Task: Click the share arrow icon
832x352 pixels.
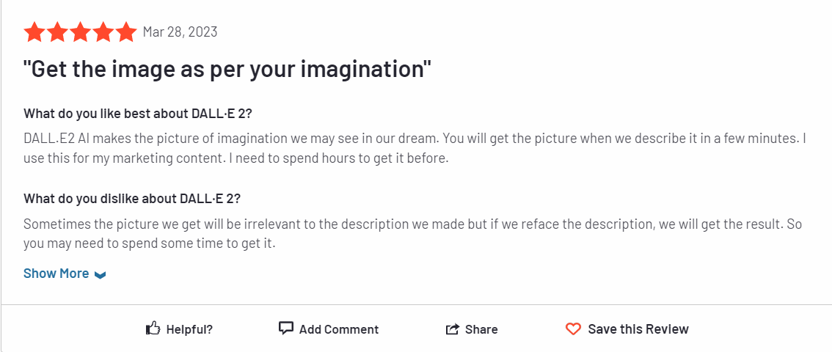Action: [452, 329]
